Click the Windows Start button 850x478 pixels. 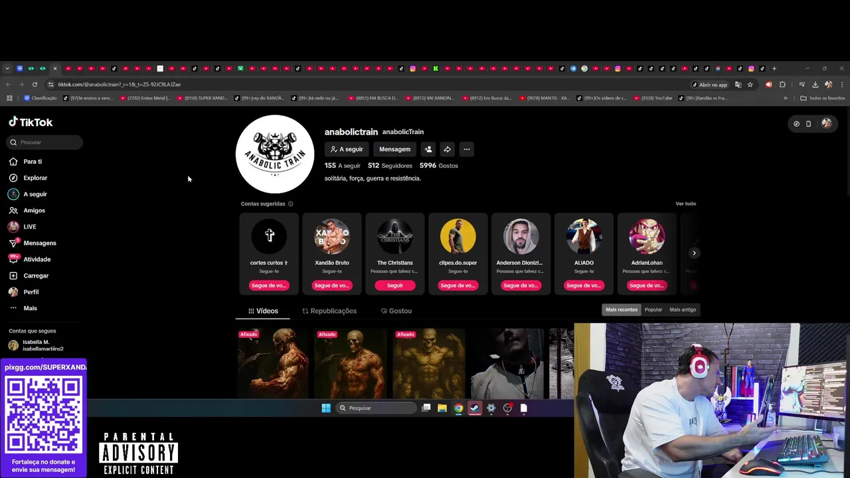tap(326, 408)
